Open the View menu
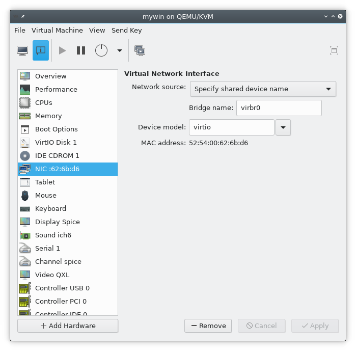This screenshot has width=356, height=351. point(97,30)
